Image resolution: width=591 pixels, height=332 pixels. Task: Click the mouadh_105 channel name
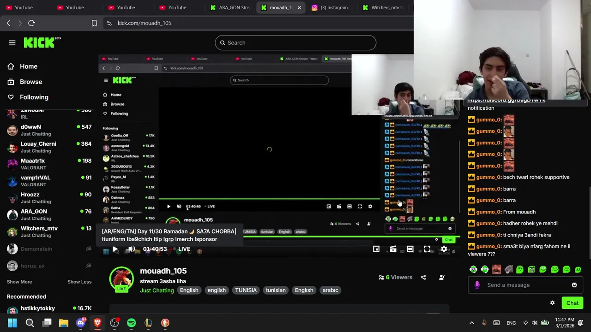163,271
